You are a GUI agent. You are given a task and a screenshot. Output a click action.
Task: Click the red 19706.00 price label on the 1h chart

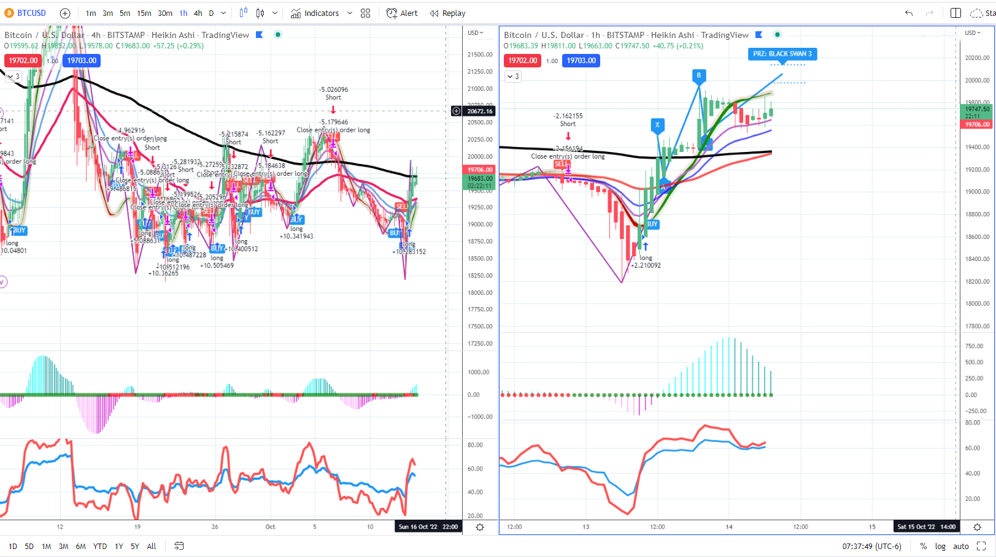pyautogui.click(x=975, y=124)
